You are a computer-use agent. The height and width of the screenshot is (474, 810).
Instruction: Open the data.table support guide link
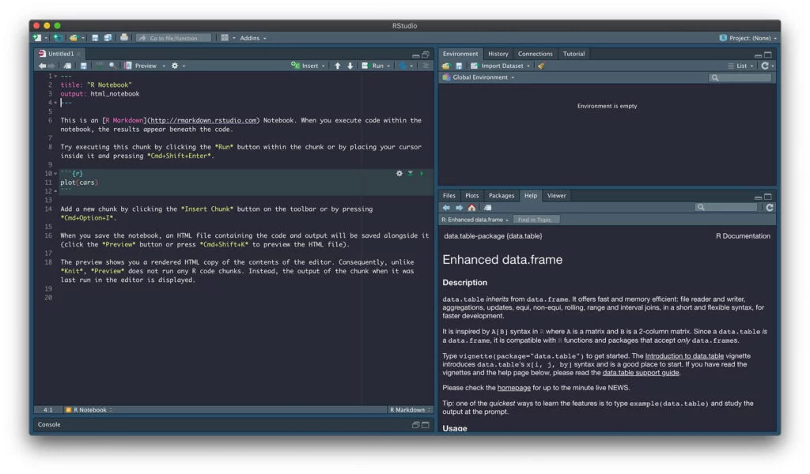(641, 372)
